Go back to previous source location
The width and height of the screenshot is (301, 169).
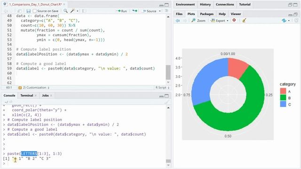pos(6,11)
